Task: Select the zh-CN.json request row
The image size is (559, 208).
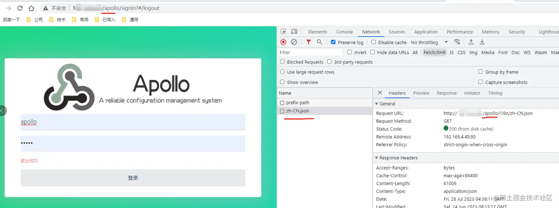Action: coord(325,111)
